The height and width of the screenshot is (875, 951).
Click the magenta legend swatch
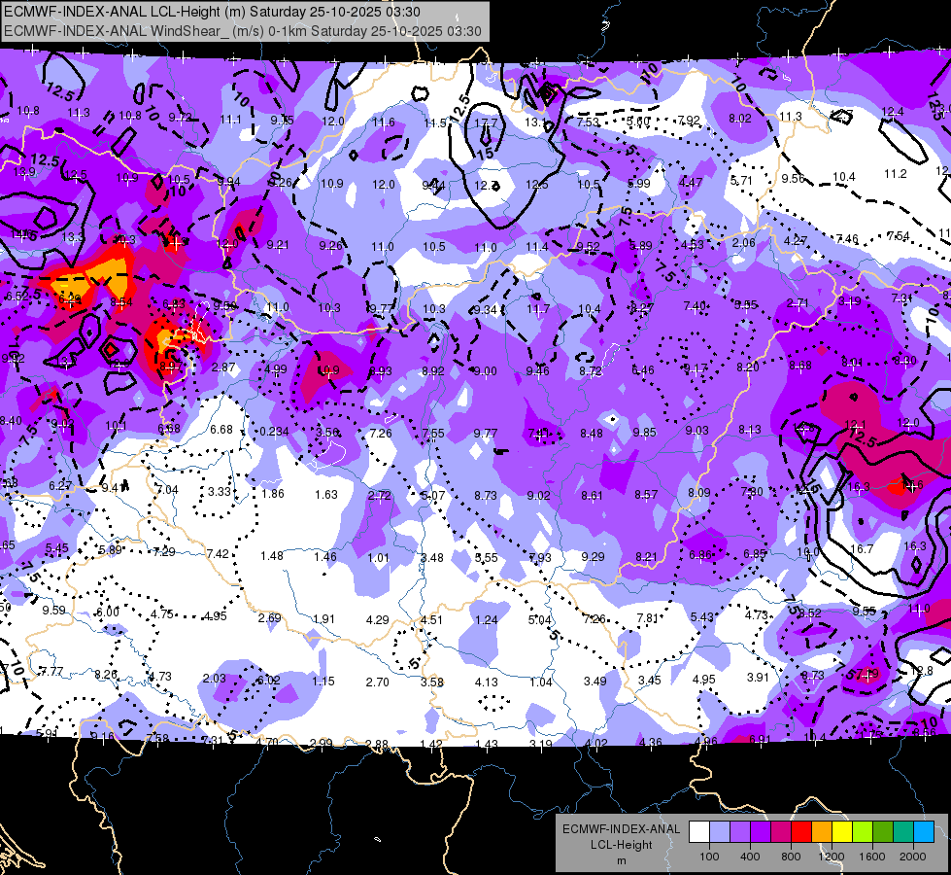[x=781, y=832]
